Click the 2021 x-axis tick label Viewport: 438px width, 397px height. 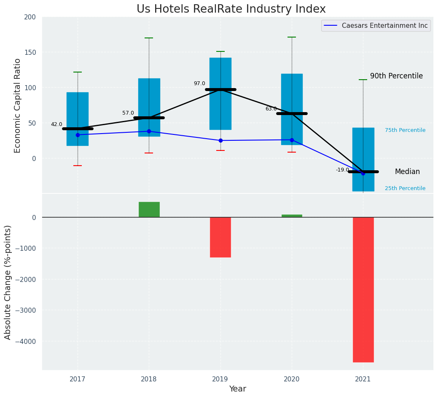[363, 379]
